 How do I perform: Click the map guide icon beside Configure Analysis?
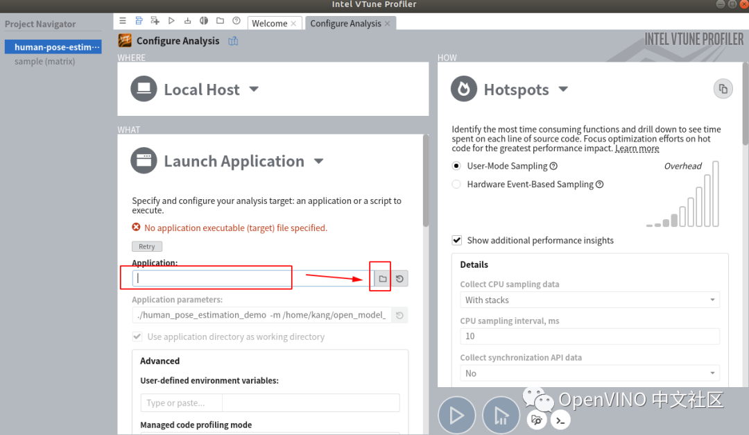(x=233, y=41)
